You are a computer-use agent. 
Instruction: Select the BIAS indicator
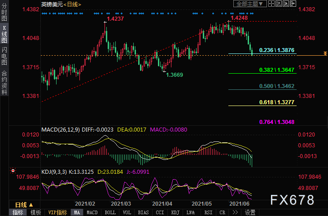tap(143, 212)
